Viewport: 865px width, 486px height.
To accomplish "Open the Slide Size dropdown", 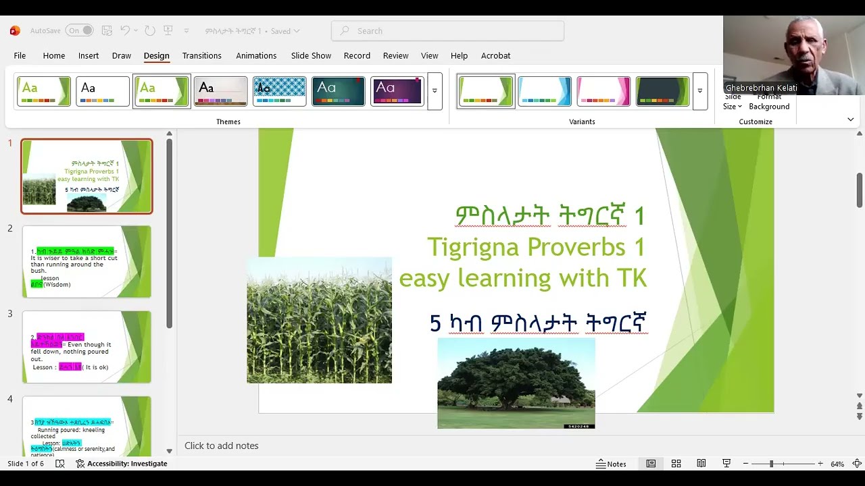I will (x=733, y=102).
